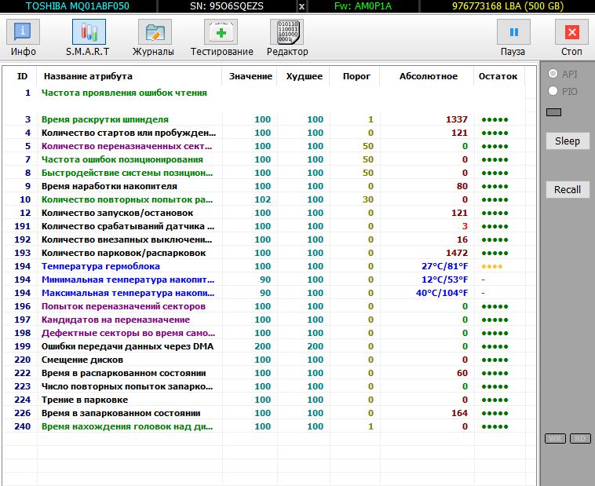This screenshot has width=595, height=486.
Task: Click the RD indicator
Action: pyautogui.click(x=580, y=439)
